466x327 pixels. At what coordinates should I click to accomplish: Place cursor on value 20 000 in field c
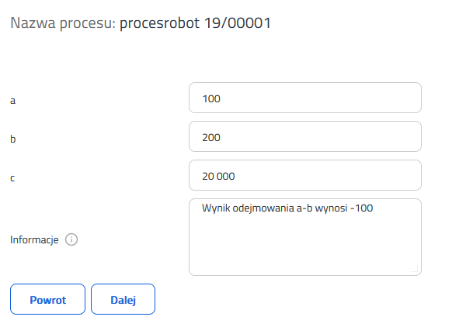click(x=218, y=177)
